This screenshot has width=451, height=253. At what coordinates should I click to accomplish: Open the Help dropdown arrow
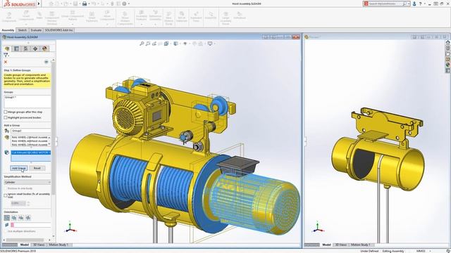click(424, 4)
